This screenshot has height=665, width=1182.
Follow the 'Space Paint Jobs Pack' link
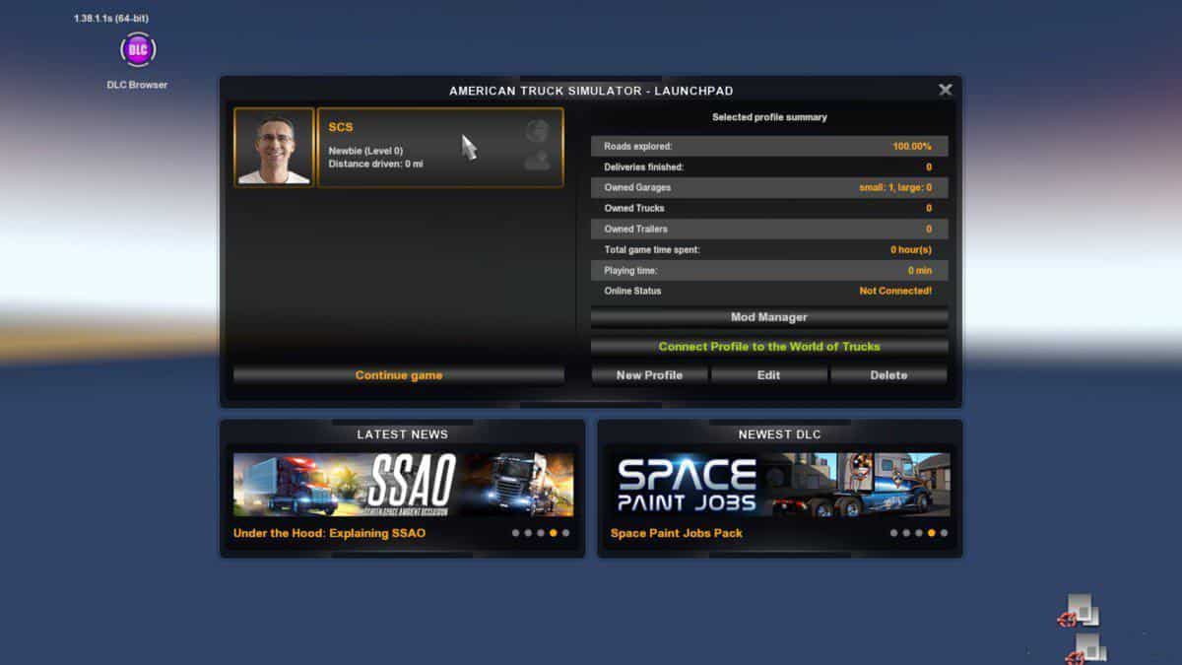[676, 533]
